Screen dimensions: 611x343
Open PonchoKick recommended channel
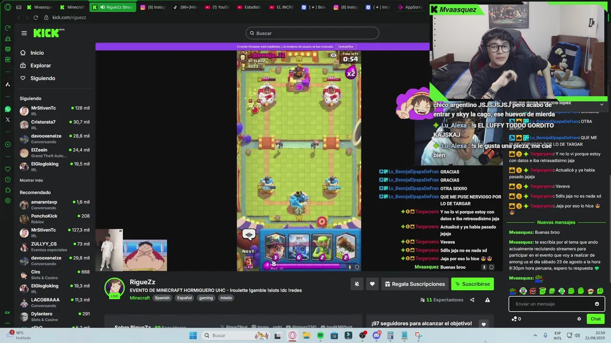[54, 219]
